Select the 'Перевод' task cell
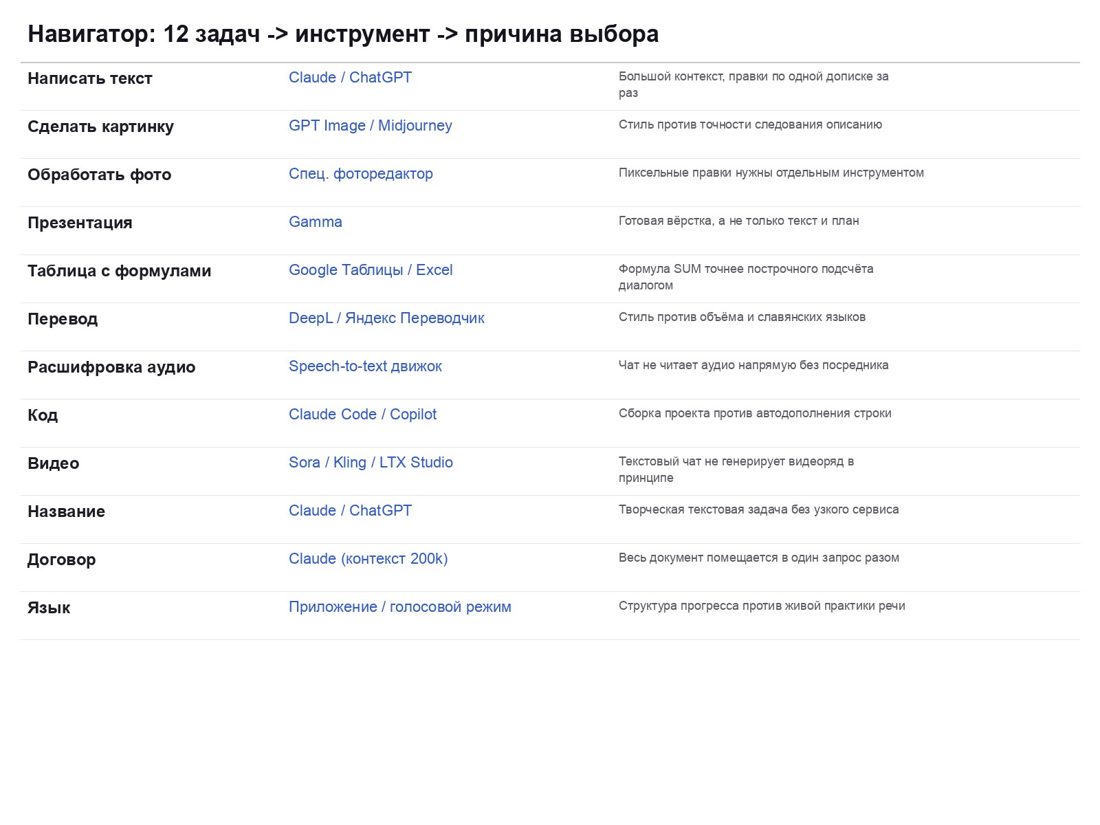This screenshot has width=1100, height=825. (x=63, y=319)
